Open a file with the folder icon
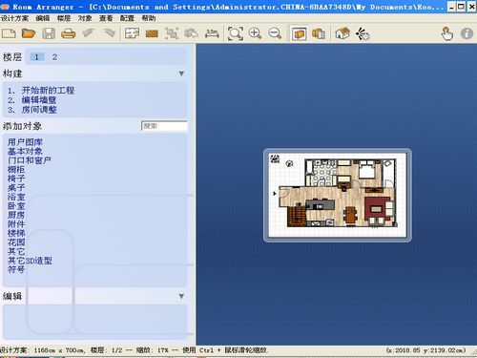This screenshot has height=358, width=477. (x=29, y=33)
